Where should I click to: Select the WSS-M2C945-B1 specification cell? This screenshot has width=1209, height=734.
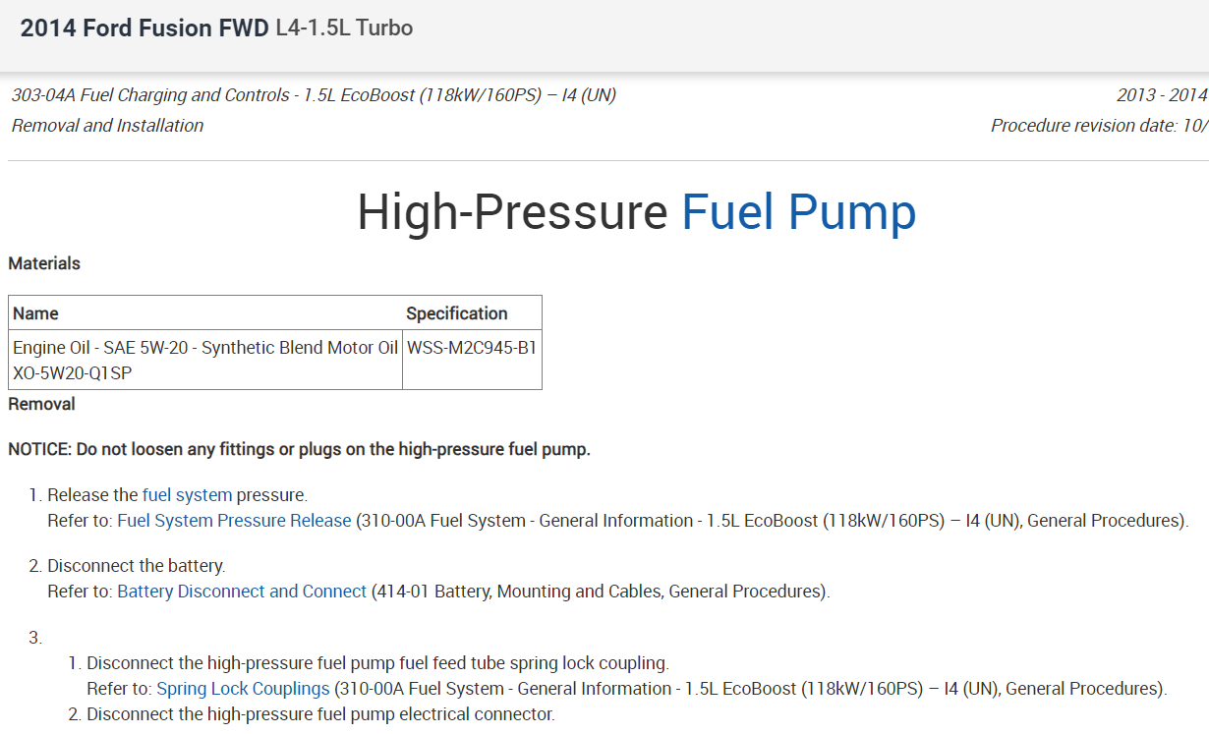click(x=472, y=348)
